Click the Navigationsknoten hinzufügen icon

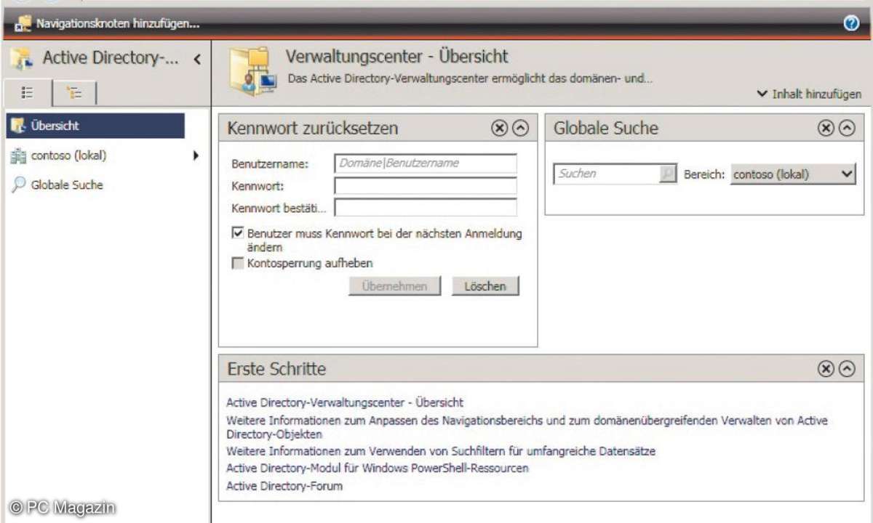click(x=23, y=24)
